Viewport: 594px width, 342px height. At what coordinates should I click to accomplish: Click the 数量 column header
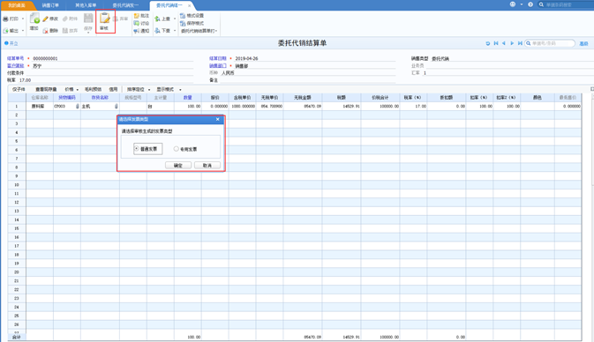pyautogui.click(x=187, y=98)
